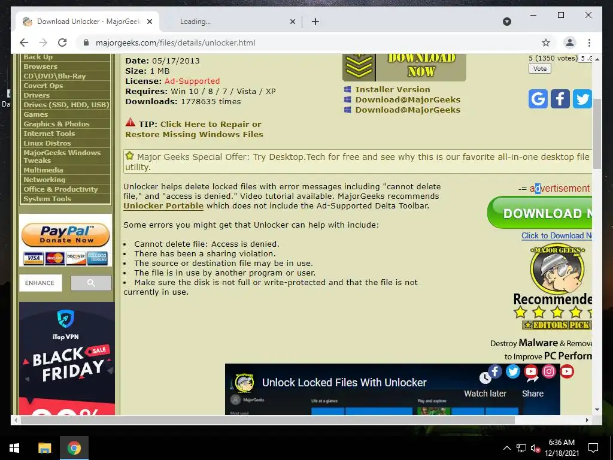Image resolution: width=613 pixels, height=460 pixels.
Task: Open the Games category
Action: (x=35, y=114)
